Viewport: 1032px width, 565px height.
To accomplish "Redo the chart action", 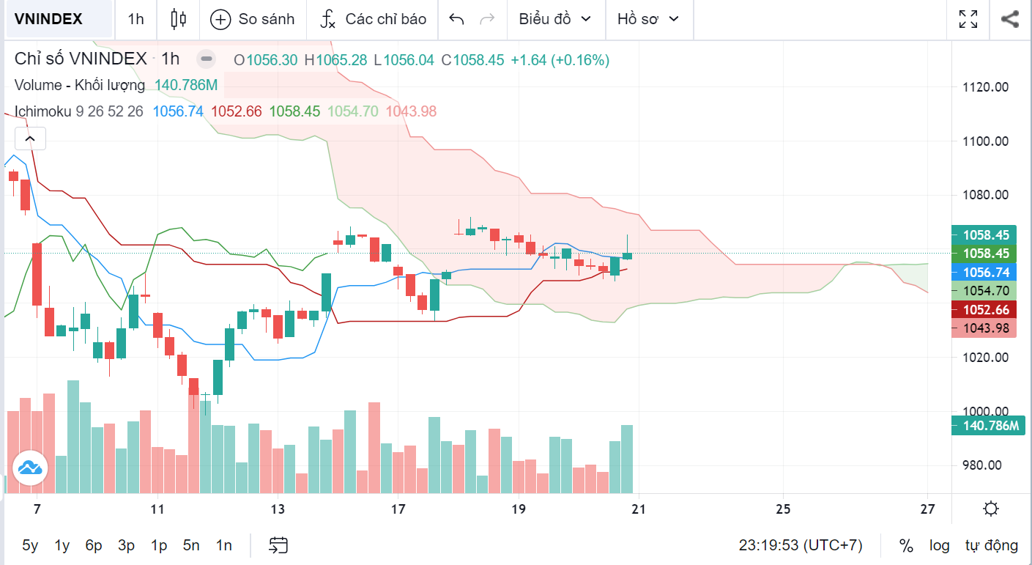I will [487, 19].
